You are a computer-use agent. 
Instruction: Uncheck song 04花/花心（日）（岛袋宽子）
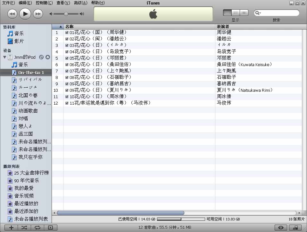click(x=67, y=52)
